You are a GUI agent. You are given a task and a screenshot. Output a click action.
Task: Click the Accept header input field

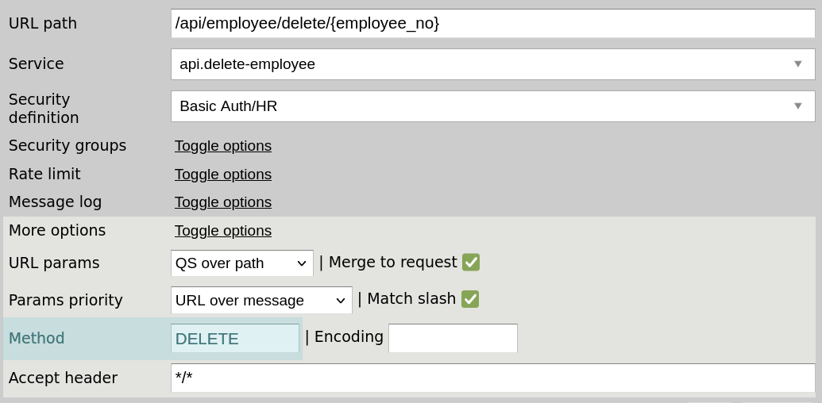(492, 378)
